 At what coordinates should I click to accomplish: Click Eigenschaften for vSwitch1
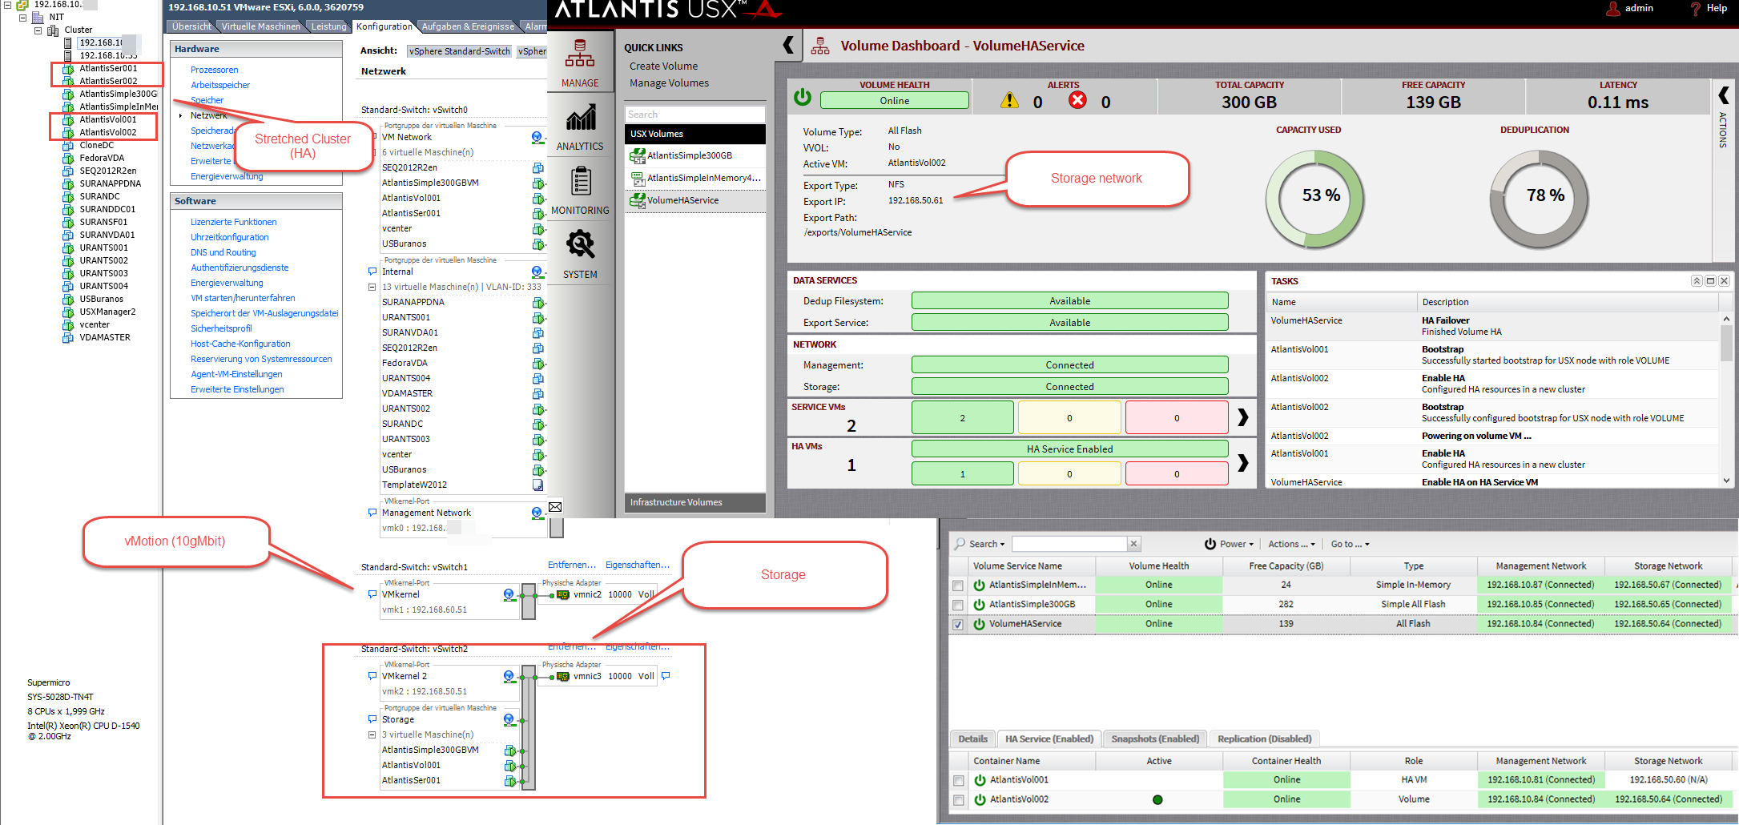tap(638, 565)
